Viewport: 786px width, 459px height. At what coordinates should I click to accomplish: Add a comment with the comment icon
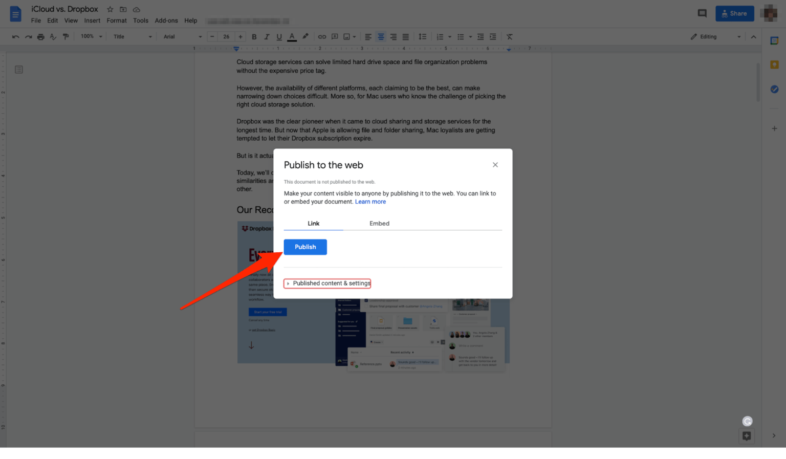pos(335,36)
